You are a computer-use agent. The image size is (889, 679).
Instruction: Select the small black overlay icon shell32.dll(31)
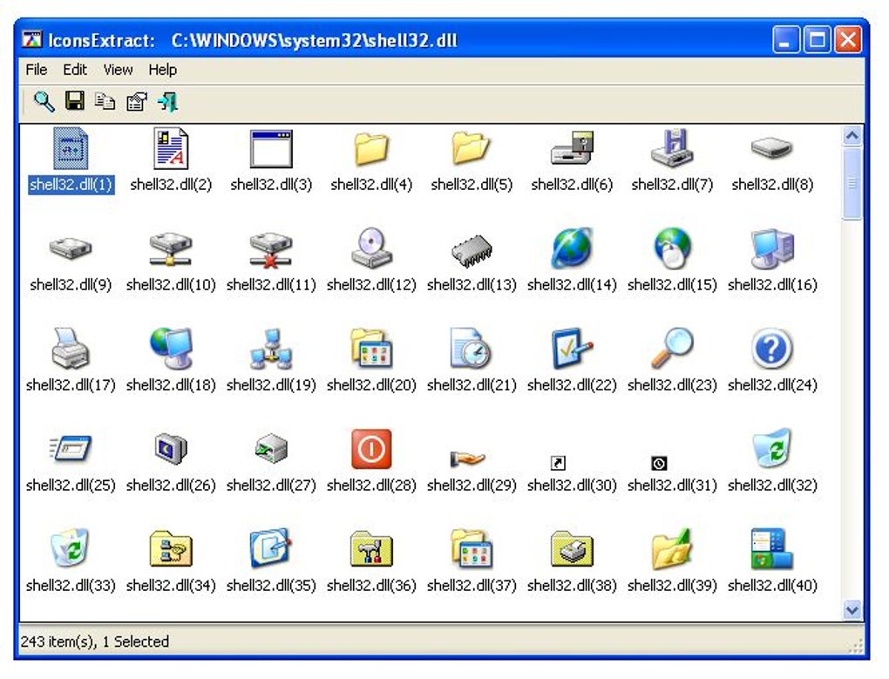pyautogui.click(x=659, y=463)
